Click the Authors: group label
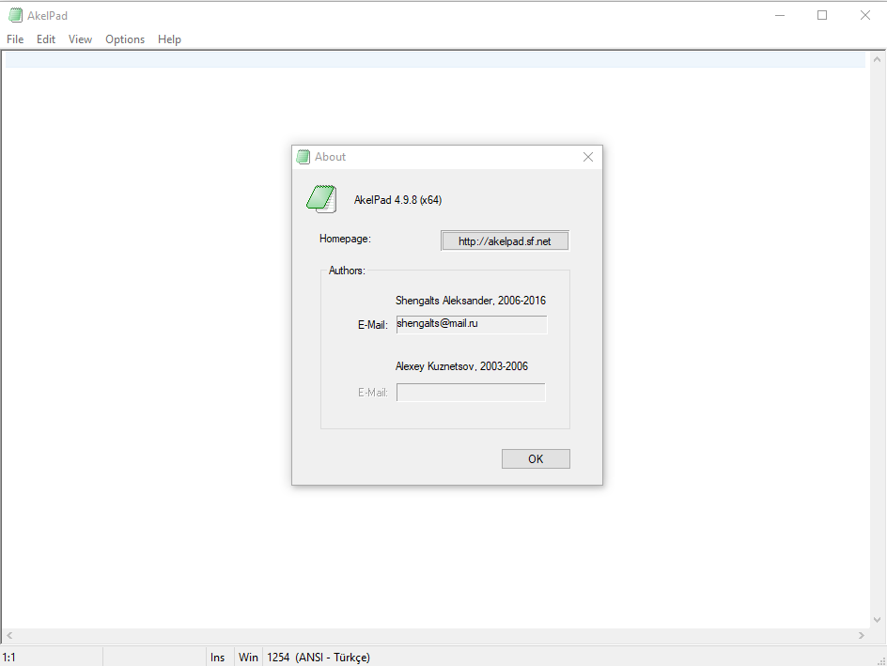 [x=347, y=271]
